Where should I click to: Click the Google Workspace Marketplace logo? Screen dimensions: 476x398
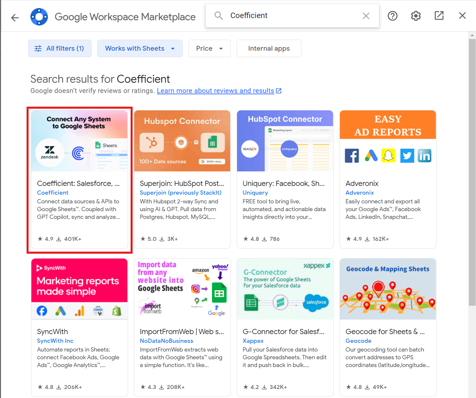pyautogui.click(x=39, y=17)
